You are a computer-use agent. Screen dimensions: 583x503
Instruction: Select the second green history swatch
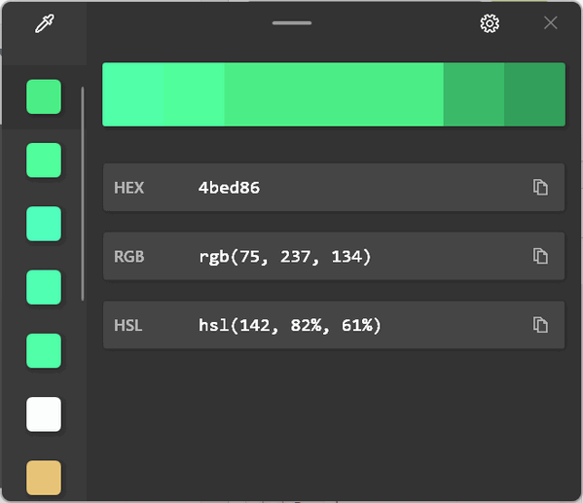point(44,161)
